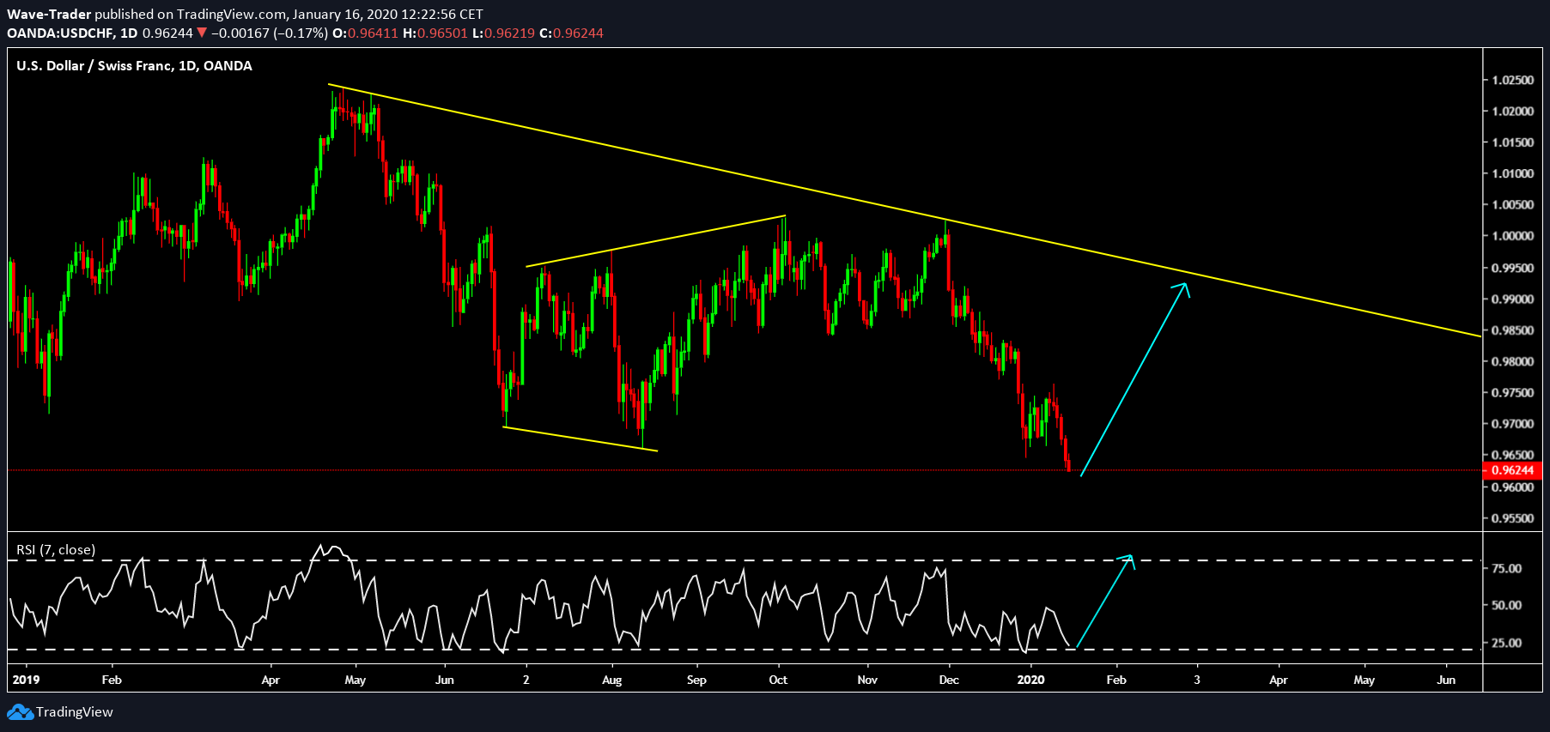
Task: Click the Wave-Trader author name
Action: 49,14
